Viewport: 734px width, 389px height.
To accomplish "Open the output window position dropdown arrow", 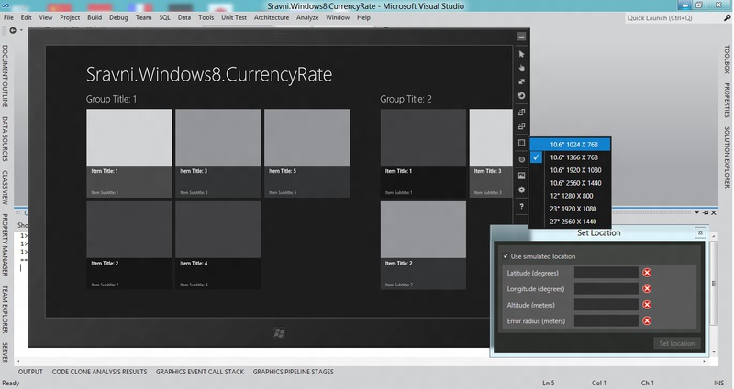I will pos(697,213).
